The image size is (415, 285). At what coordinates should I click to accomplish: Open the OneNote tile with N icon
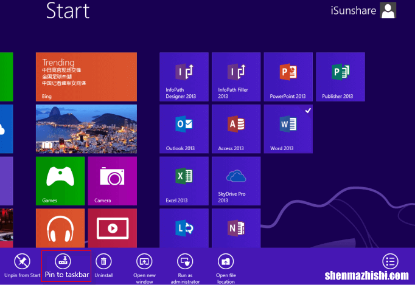pos(236,228)
